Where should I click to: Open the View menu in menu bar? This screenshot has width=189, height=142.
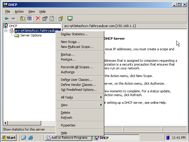(x=31, y=11)
